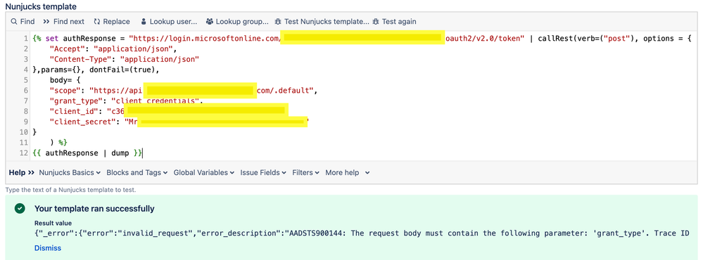703x260 pixels.
Task: Open Lookup user... dialog
Action: [x=169, y=22]
